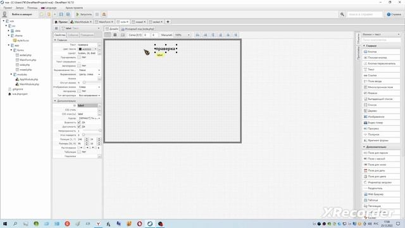Viewport: 405px width, 228px height.
Task: Select the Многострочное поле component
Action: [381, 87]
